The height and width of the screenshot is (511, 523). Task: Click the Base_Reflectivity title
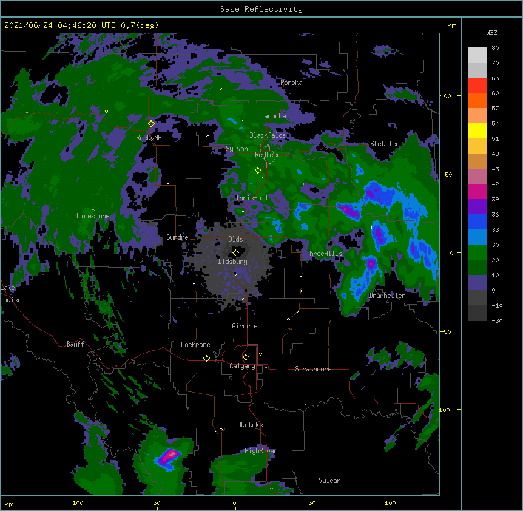click(261, 9)
